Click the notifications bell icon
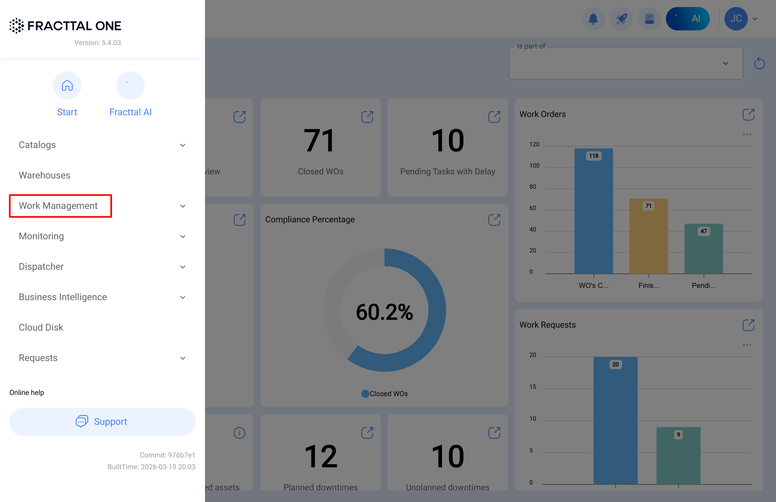Screen dimensions: 776x502 click(593, 18)
